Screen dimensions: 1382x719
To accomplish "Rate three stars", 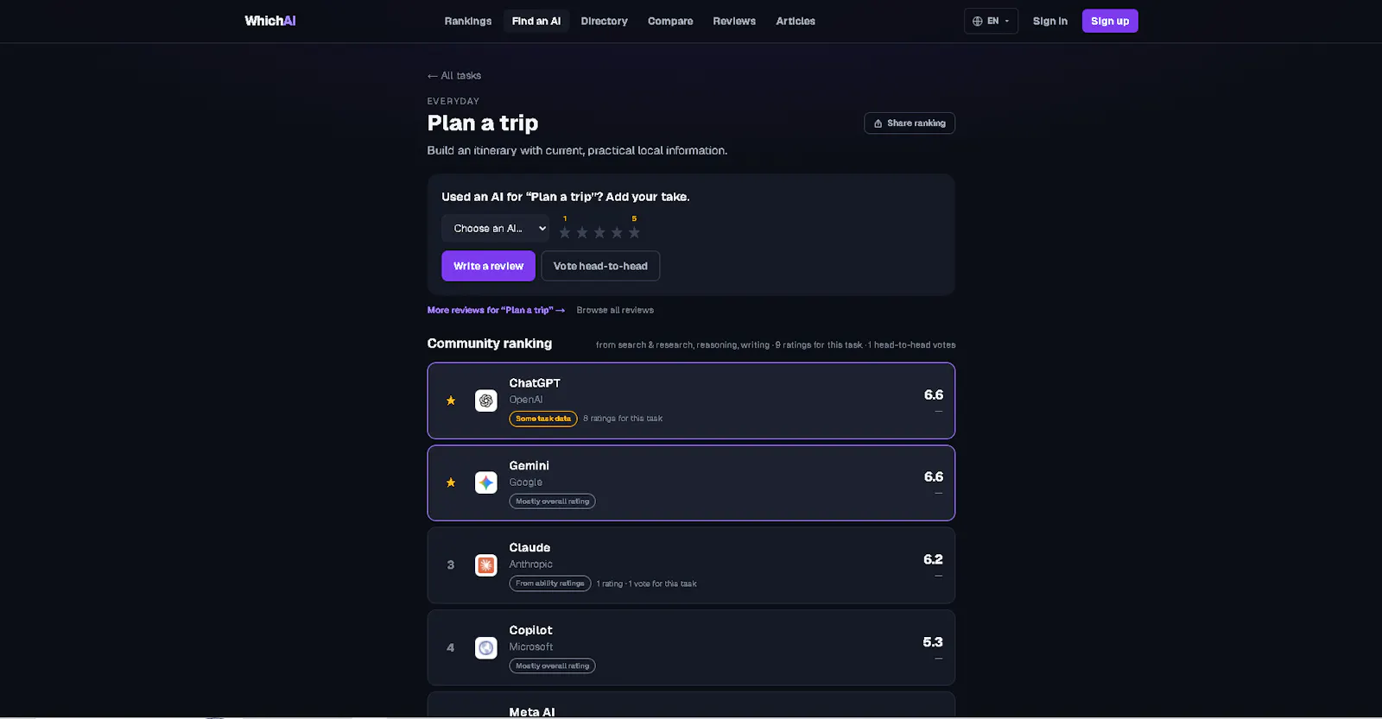I will [x=599, y=232].
